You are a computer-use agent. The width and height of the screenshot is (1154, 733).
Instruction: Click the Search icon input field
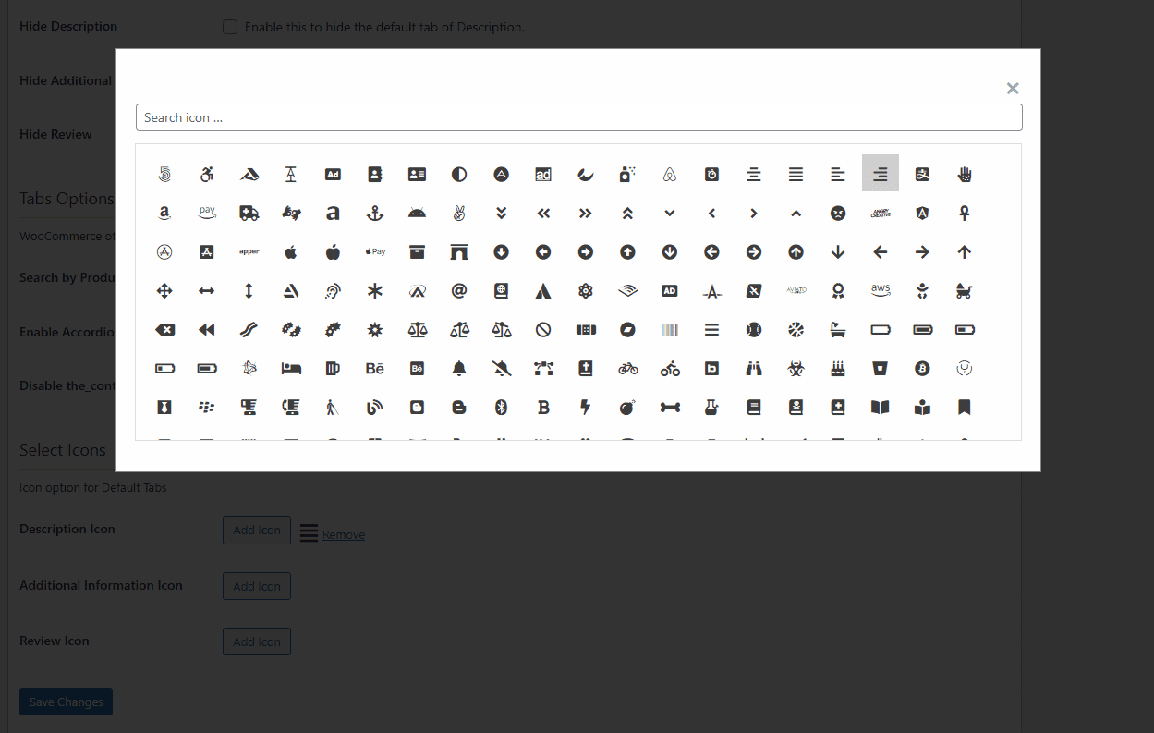(x=578, y=117)
